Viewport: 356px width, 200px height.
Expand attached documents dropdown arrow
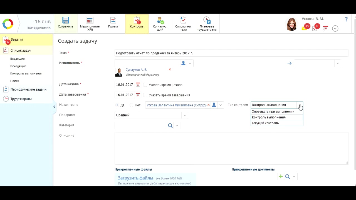coord(294,176)
